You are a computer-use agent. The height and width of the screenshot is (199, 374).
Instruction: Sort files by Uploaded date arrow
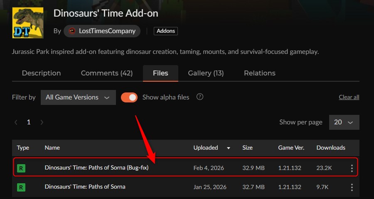point(228,148)
